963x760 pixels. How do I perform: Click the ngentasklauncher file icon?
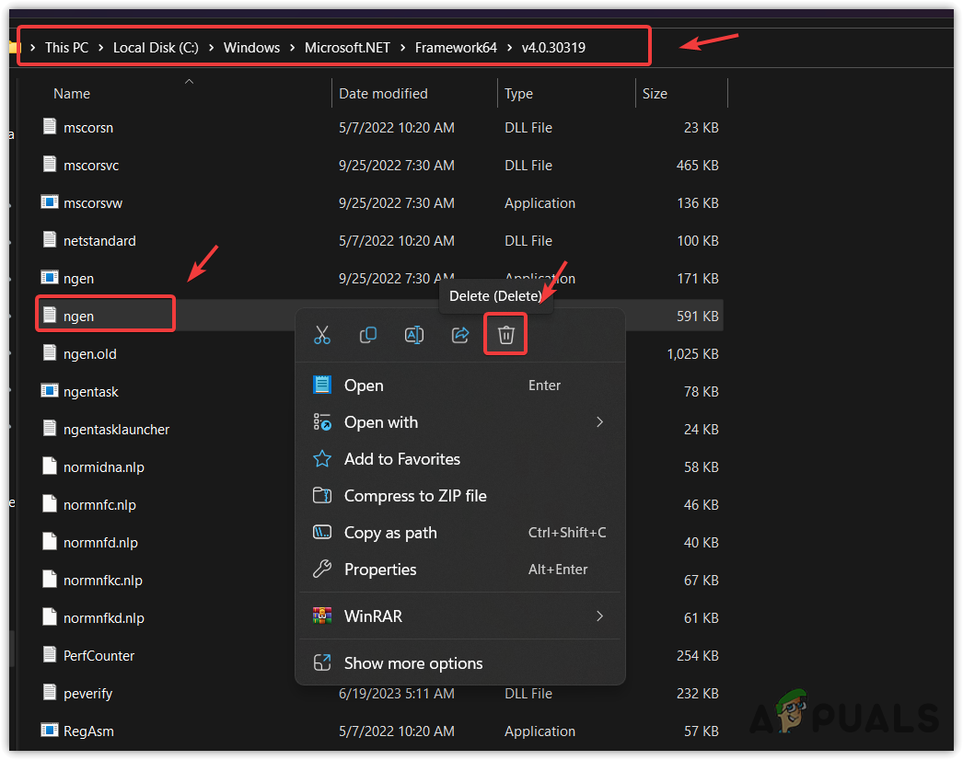click(50, 429)
